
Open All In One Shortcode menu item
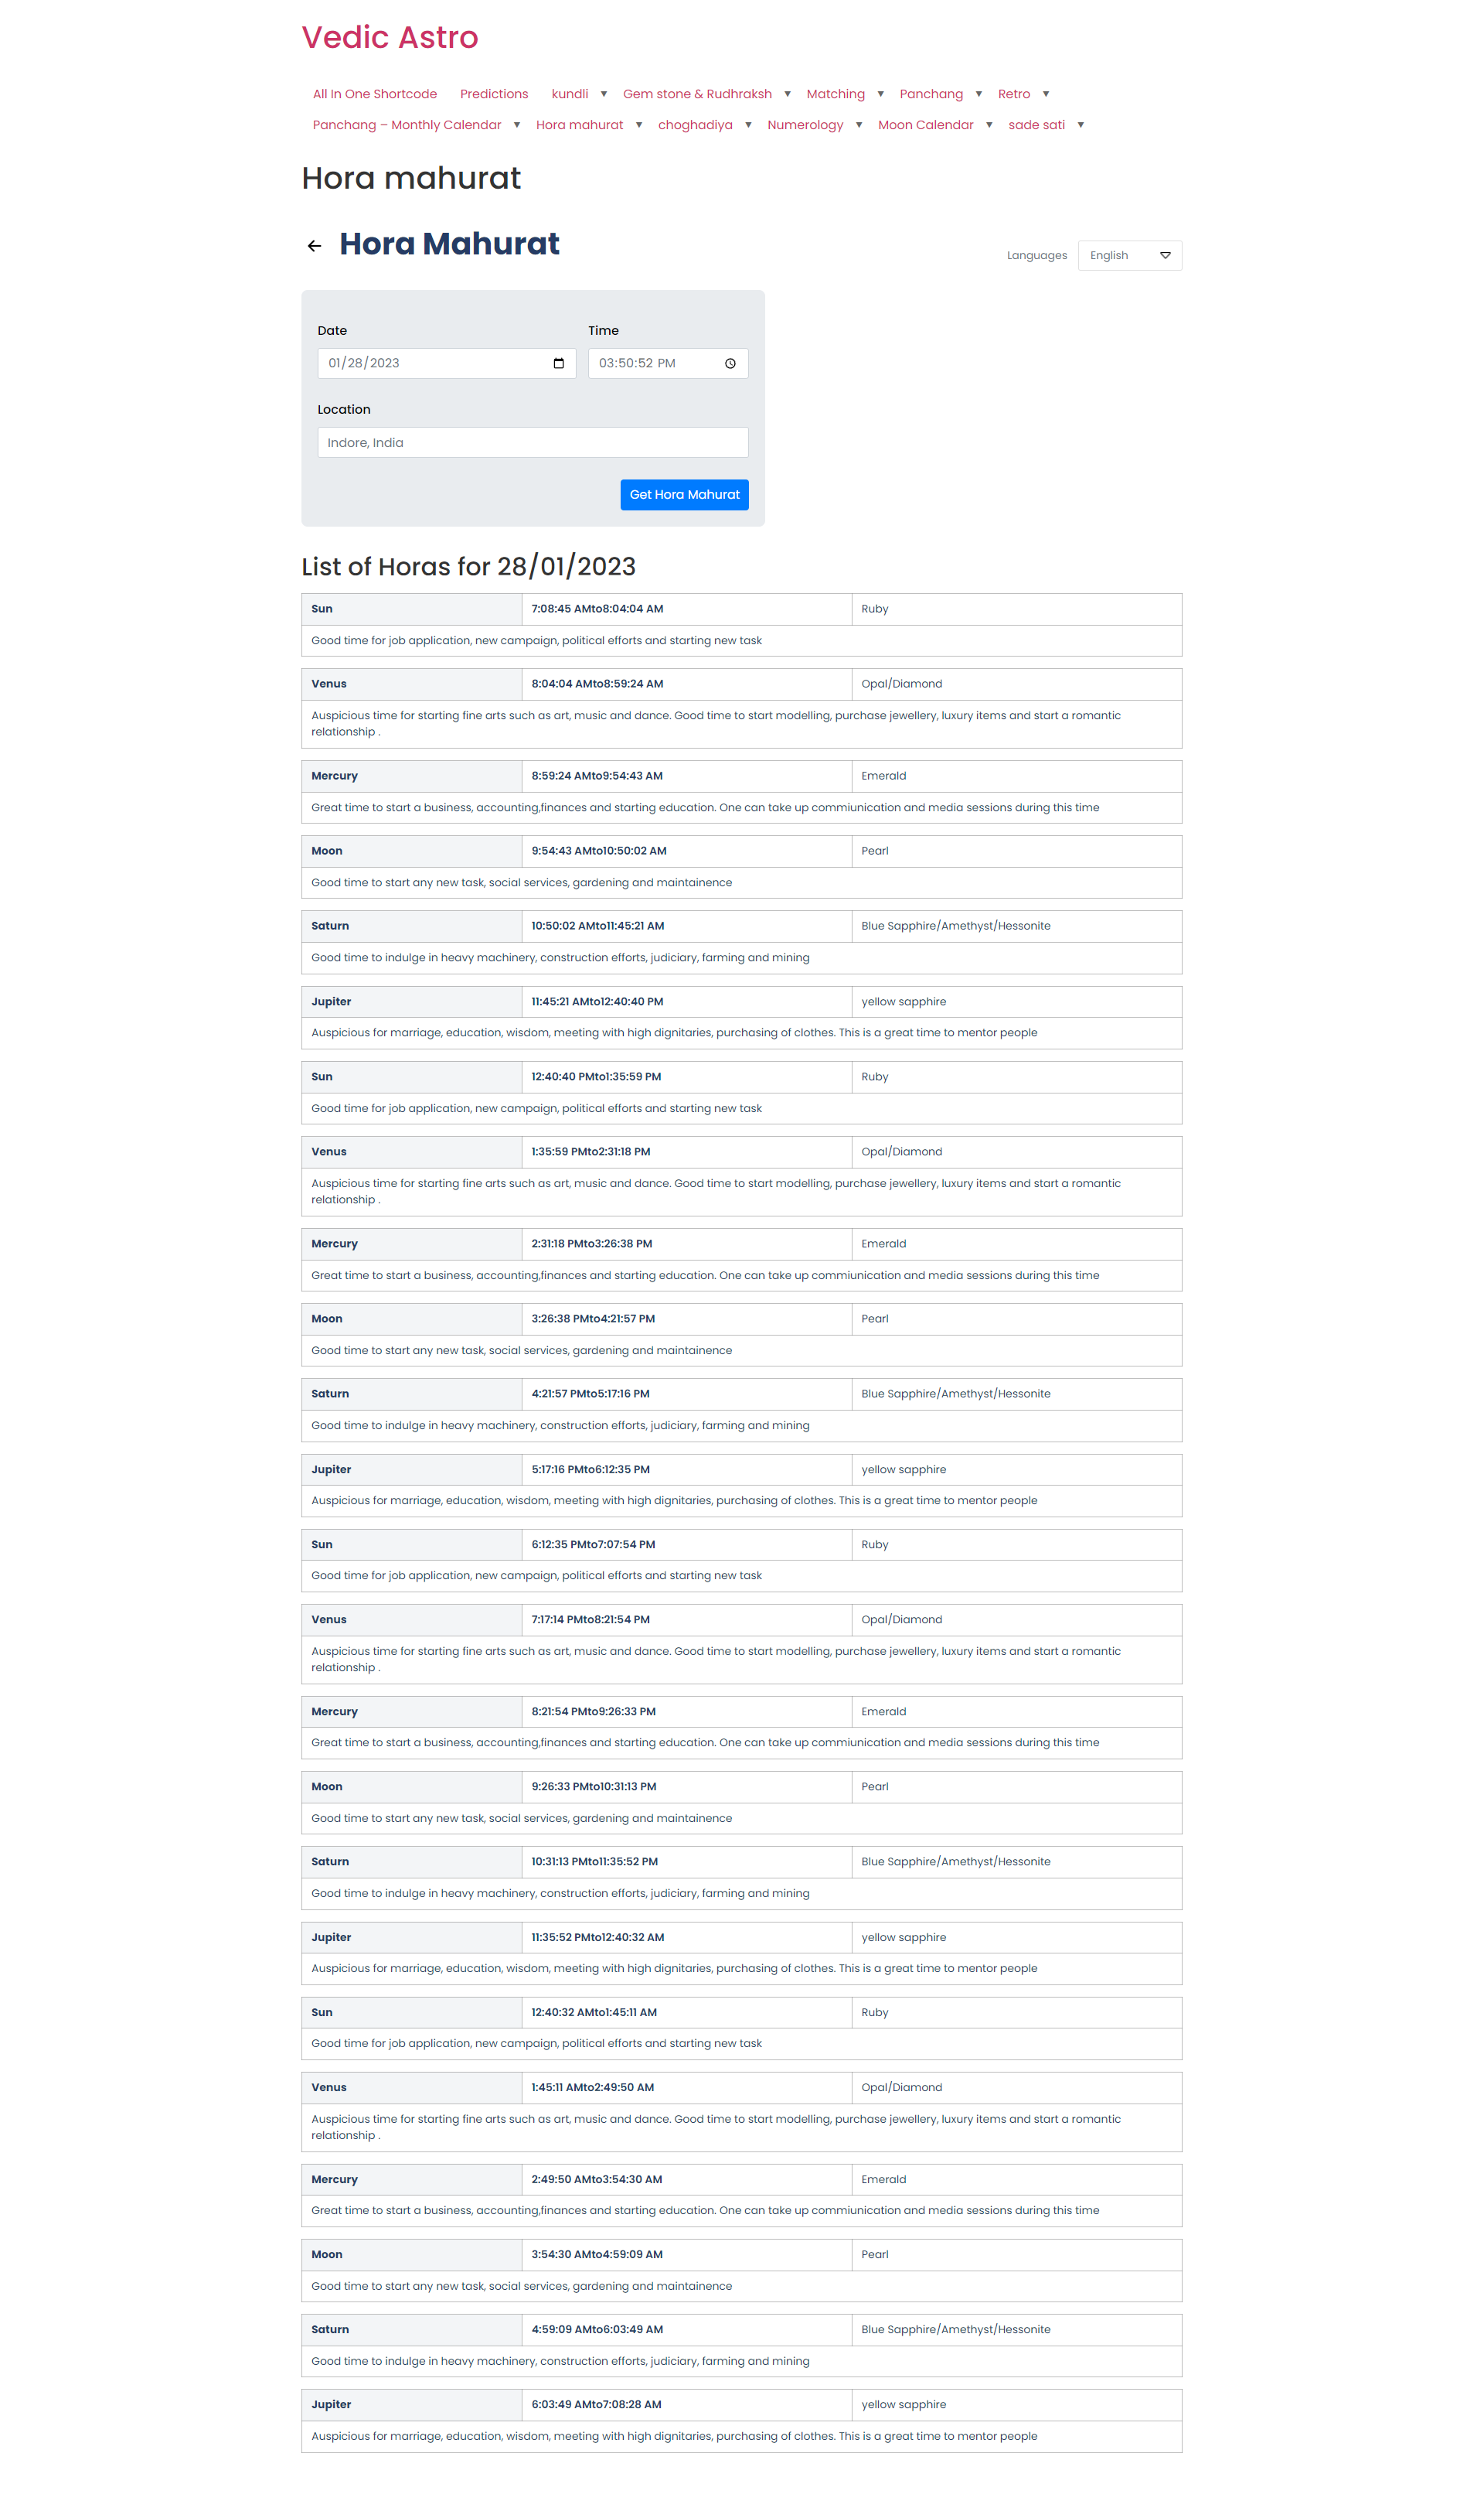(x=375, y=94)
